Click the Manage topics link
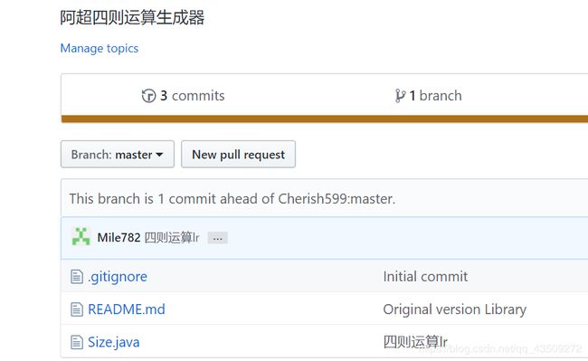 coord(100,48)
